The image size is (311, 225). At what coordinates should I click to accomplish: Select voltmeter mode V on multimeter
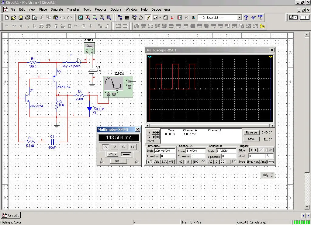114,147
